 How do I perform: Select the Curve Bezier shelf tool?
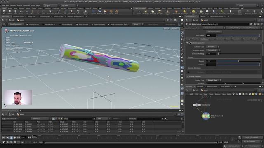[50, 12]
